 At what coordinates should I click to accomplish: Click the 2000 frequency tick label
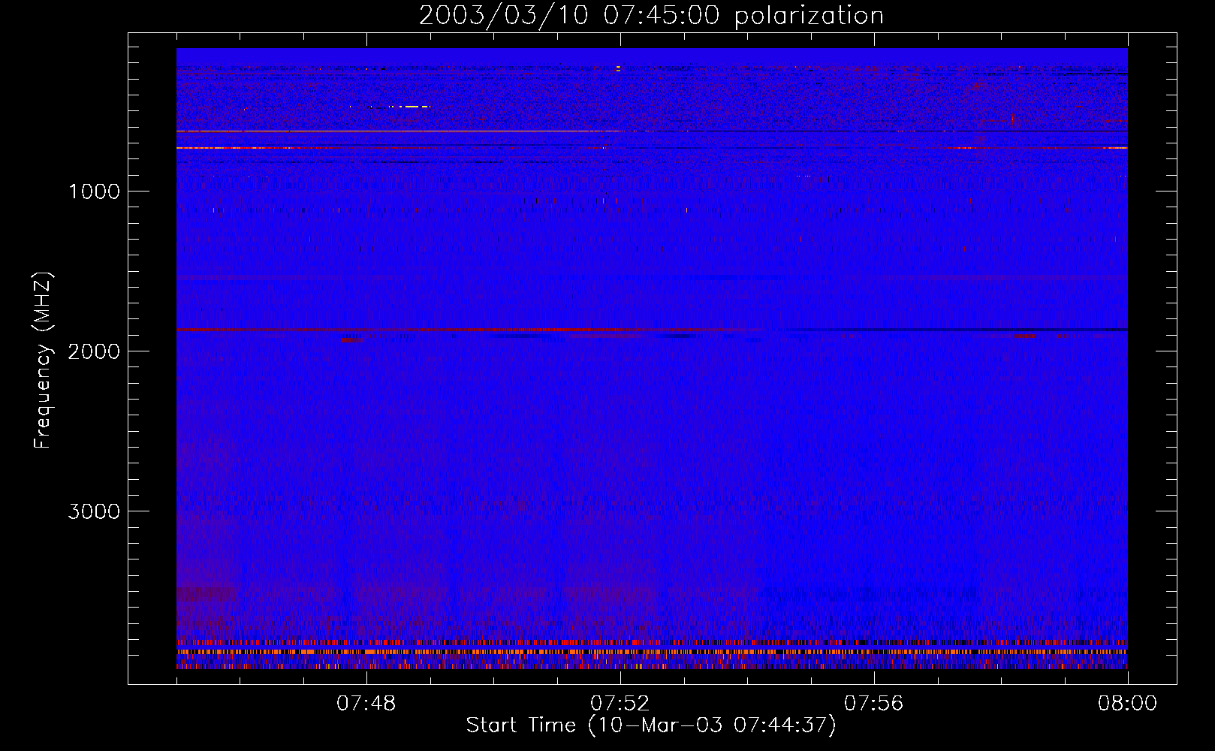(x=94, y=351)
